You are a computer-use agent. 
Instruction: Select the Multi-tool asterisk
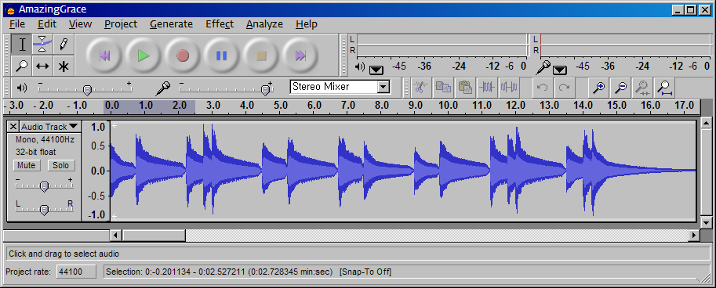[x=64, y=66]
